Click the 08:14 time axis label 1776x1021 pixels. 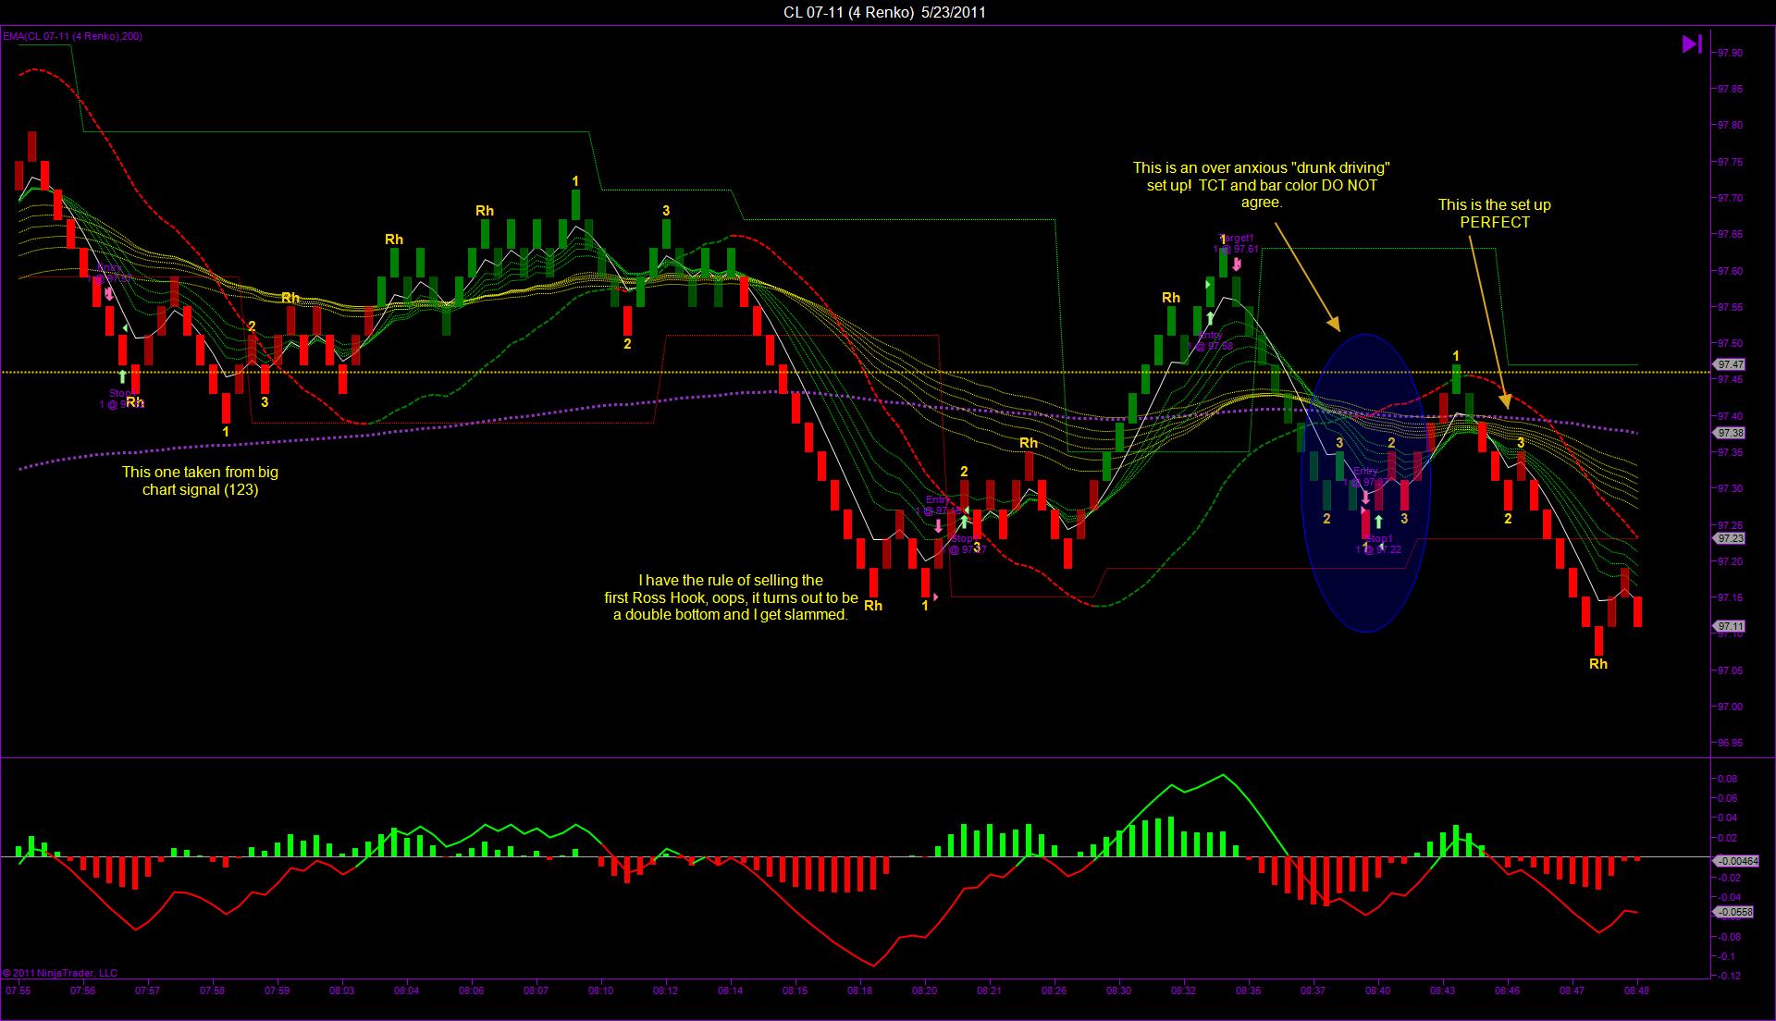[x=730, y=990]
